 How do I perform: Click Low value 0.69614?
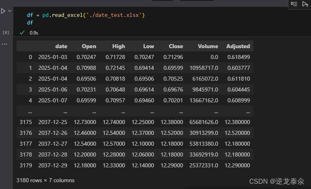point(144,89)
